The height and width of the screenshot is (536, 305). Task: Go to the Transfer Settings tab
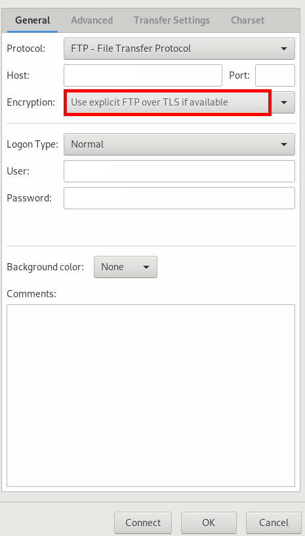tap(172, 20)
